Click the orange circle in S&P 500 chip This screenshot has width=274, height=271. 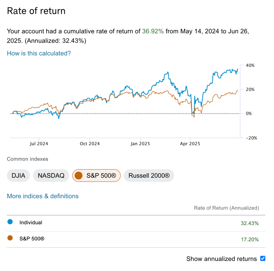[78, 176]
